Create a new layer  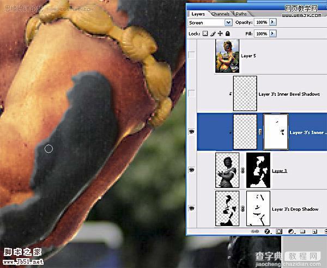point(314,232)
